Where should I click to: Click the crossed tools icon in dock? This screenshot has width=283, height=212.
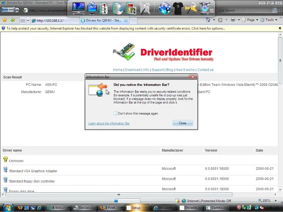145,9
